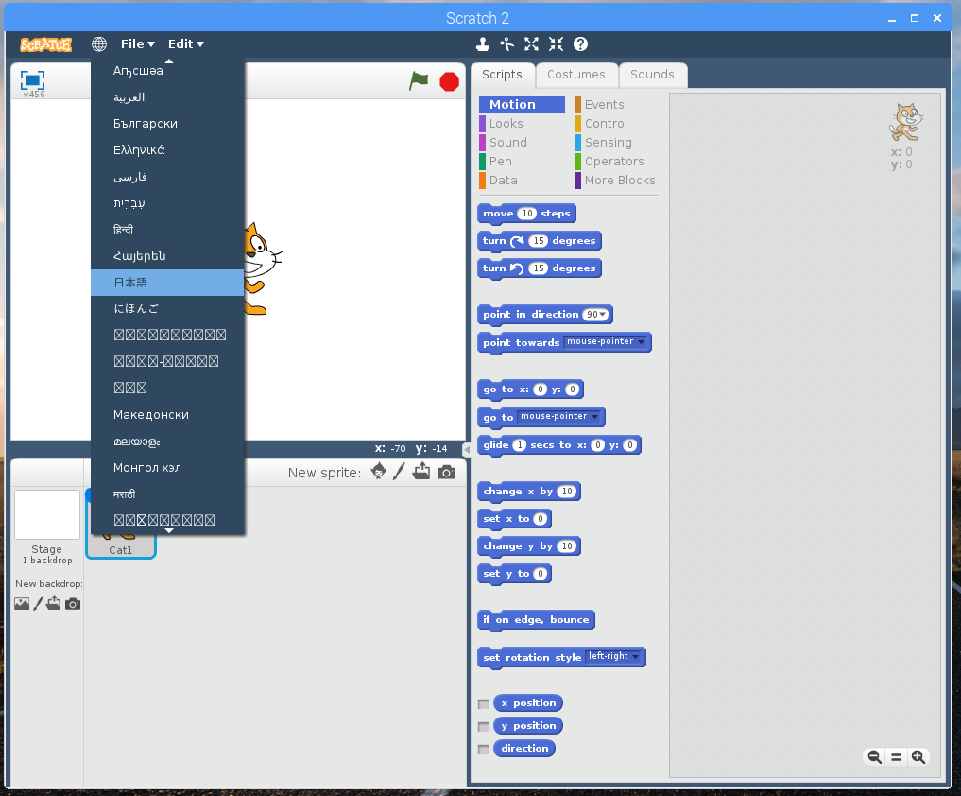Upload backdrop from file icon

click(x=54, y=603)
